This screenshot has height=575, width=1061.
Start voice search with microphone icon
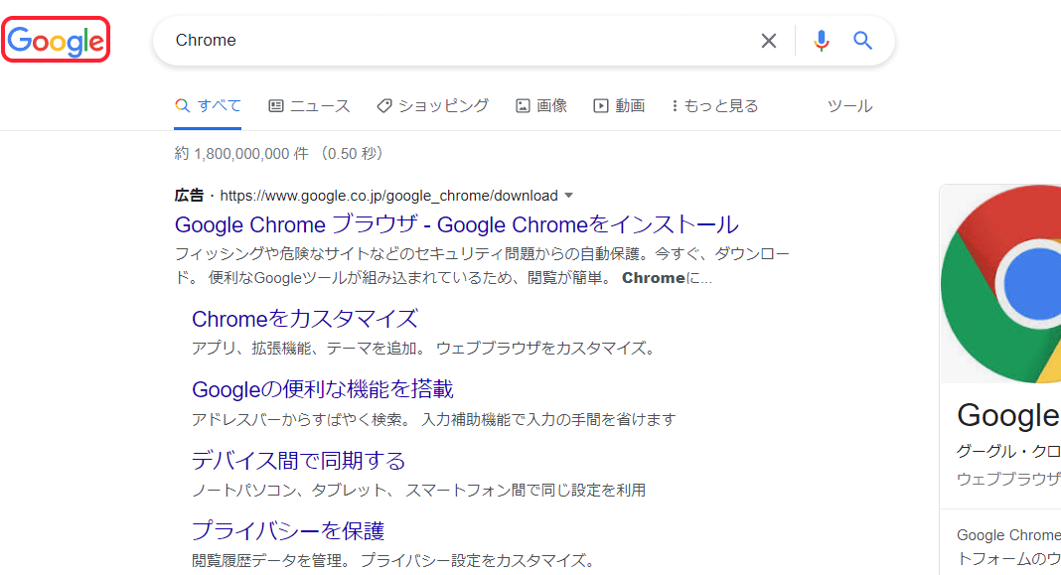(x=822, y=41)
